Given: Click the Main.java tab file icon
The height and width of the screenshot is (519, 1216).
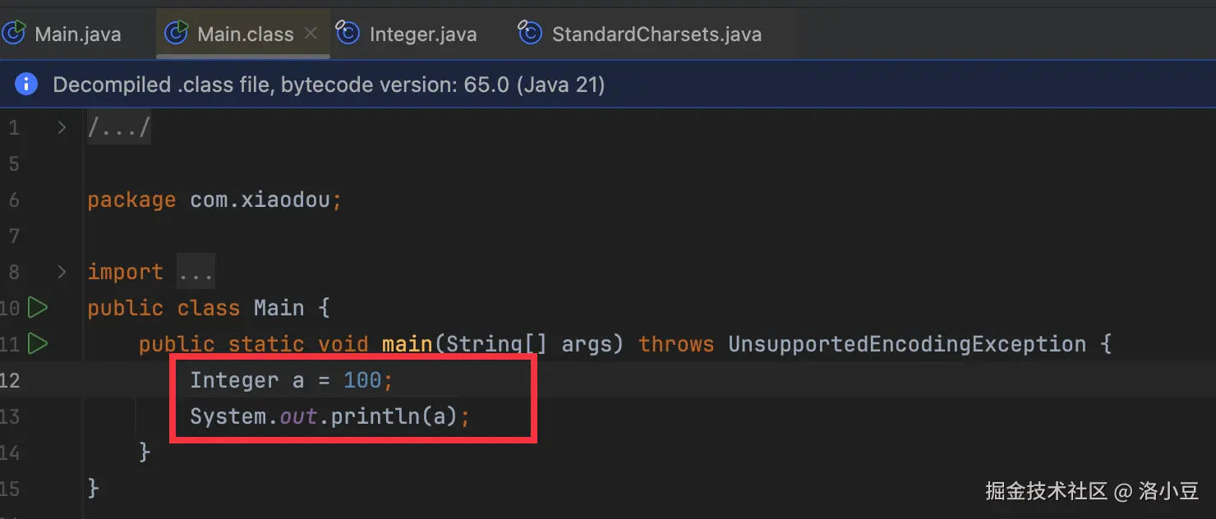Looking at the screenshot, I should click(x=13, y=34).
